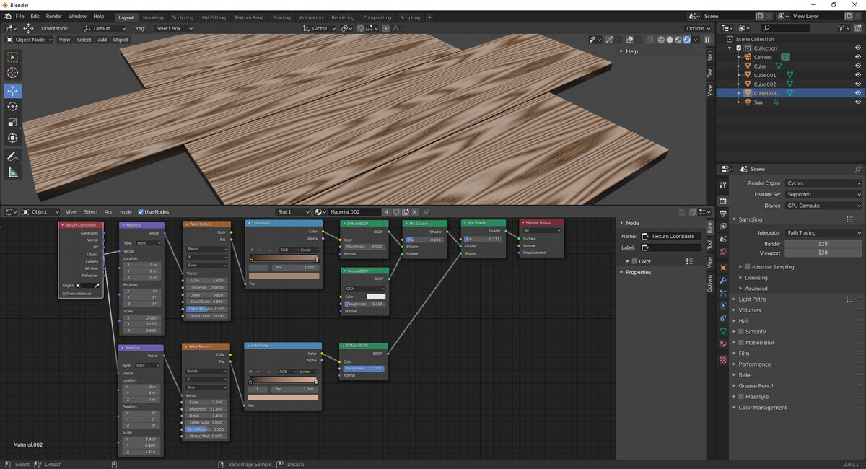The height and width of the screenshot is (469, 866).
Task: Open the Annotate tool
Action: click(x=12, y=156)
